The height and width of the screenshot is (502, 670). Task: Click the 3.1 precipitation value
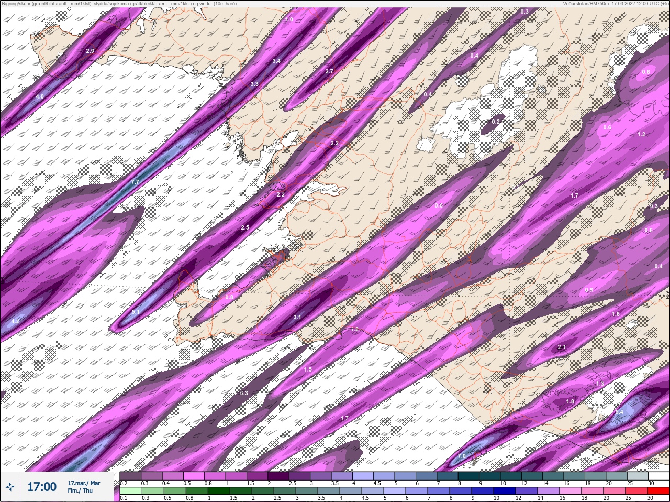(297, 317)
